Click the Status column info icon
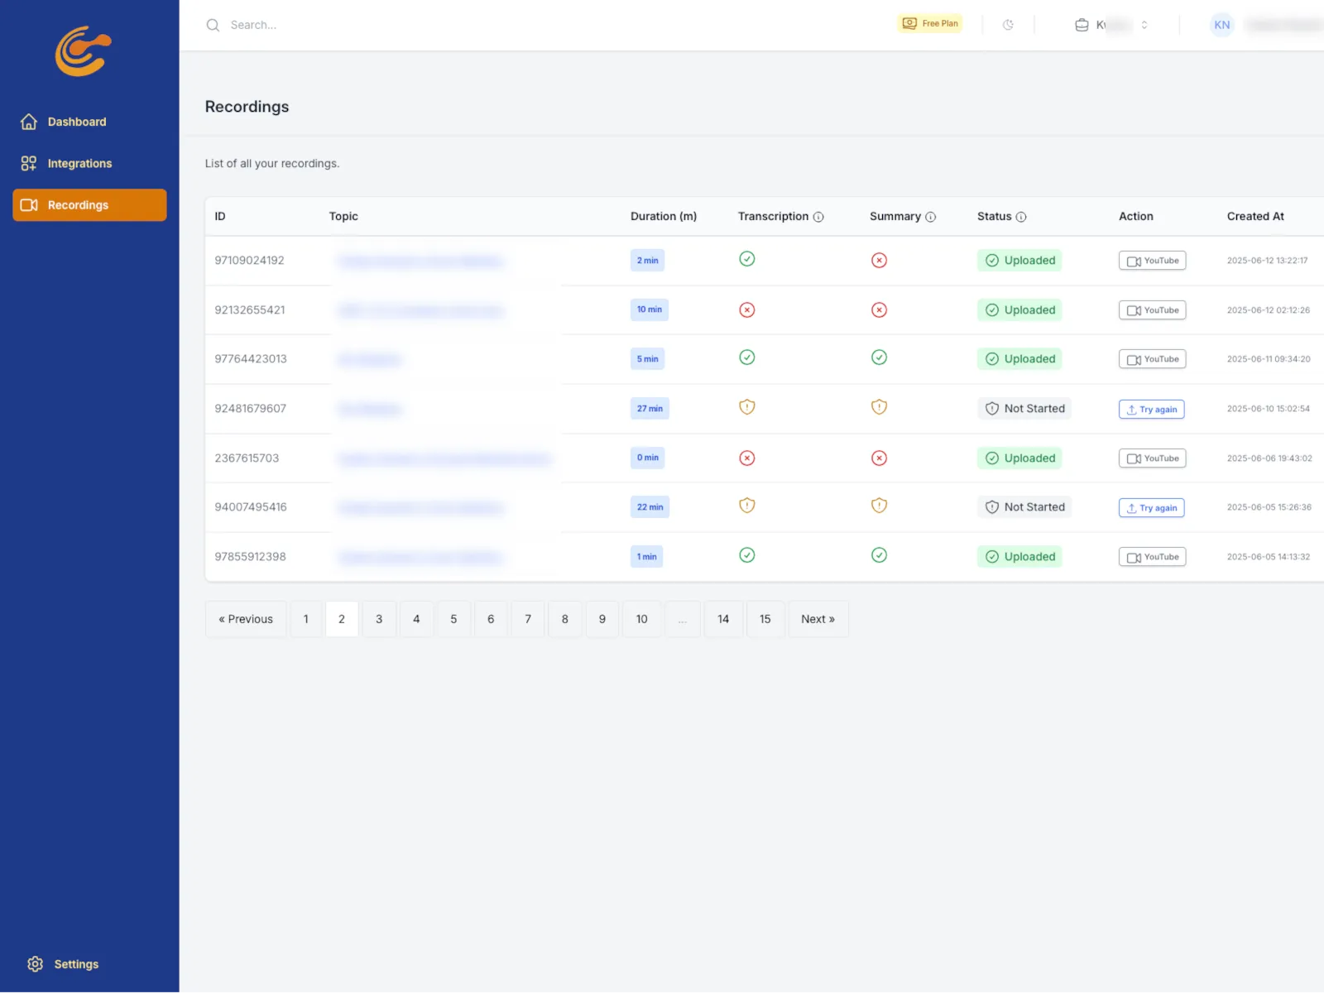Viewport: 1324px width, 993px height. 1021,217
